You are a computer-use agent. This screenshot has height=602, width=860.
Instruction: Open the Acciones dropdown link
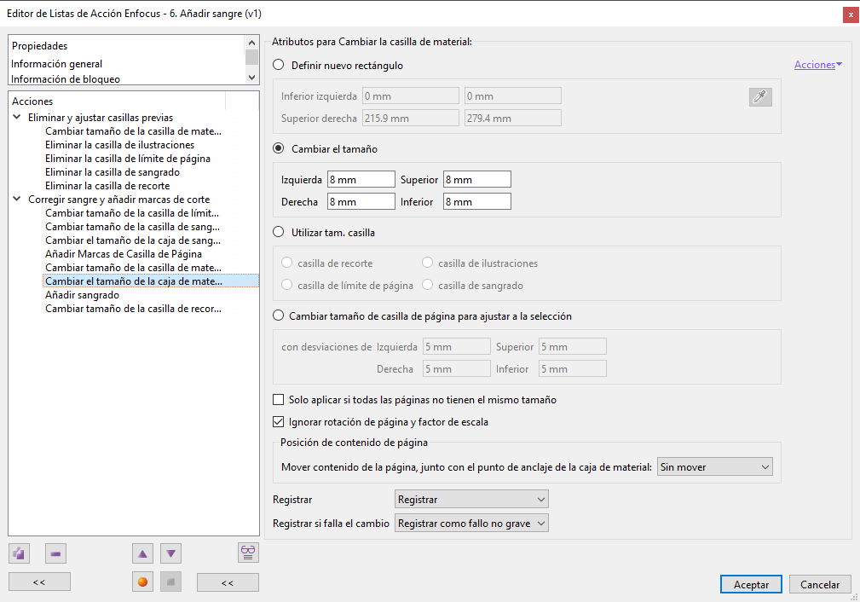coord(817,65)
